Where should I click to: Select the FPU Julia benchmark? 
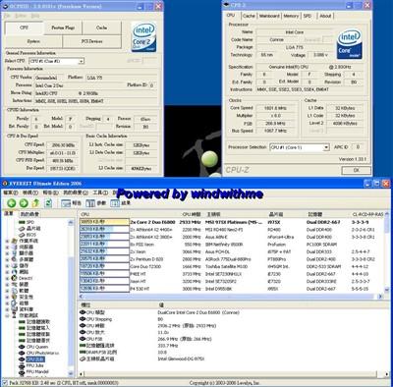(34, 365)
